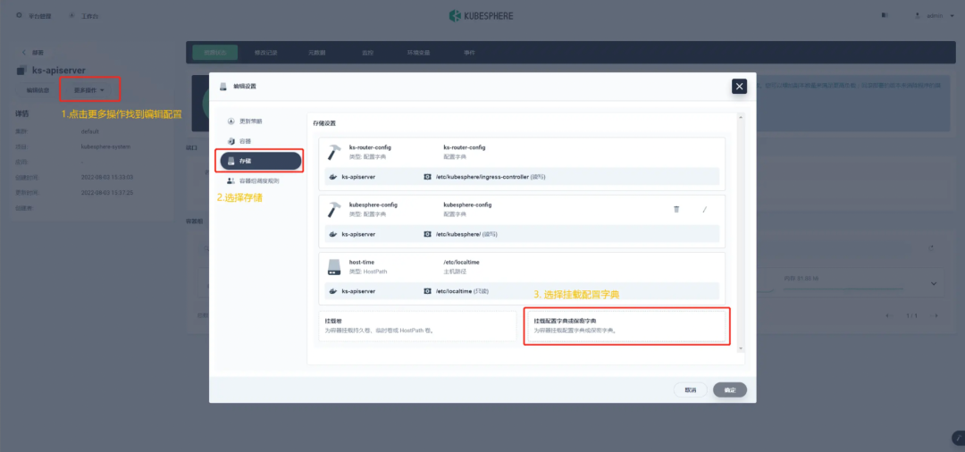Switch to 元数据 tab in background page
This screenshot has height=452, width=965.
[317, 53]
